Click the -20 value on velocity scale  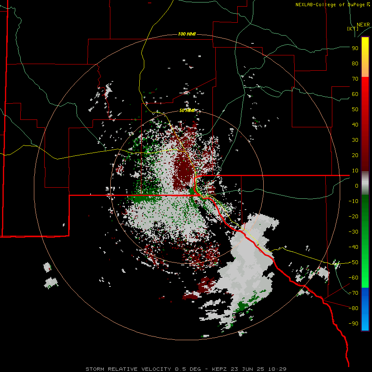[x=353, y=216]
